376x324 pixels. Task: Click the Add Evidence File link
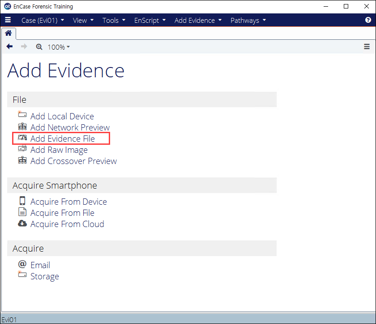[63, 139]
